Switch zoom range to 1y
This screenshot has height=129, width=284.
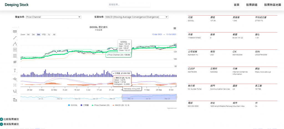(49, 34)
